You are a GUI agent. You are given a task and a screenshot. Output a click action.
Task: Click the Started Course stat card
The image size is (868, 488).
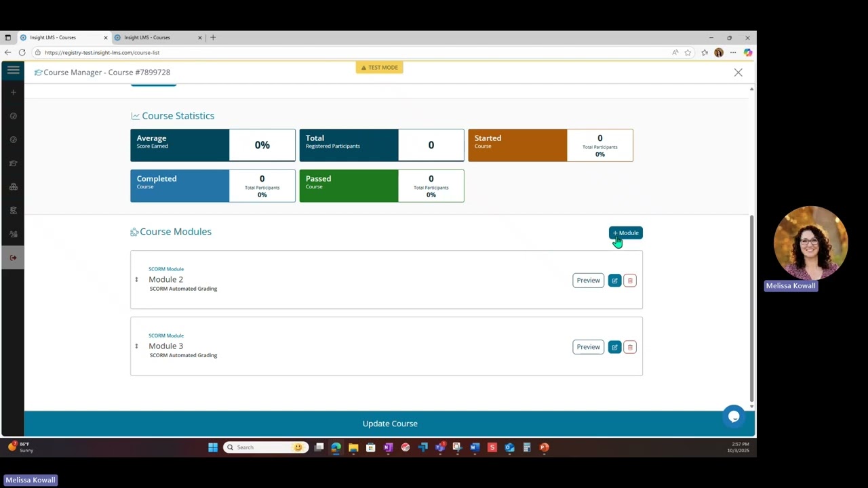(x=551, y=145)
